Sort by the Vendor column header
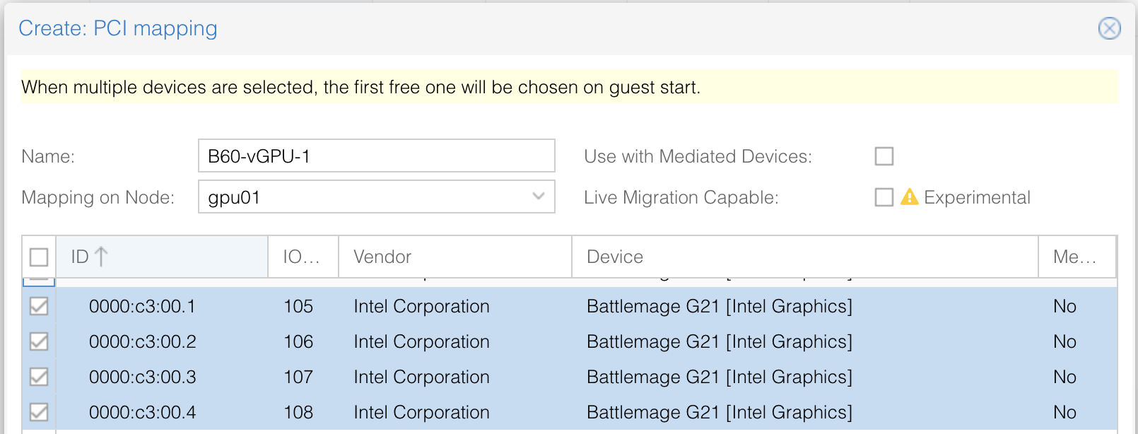Viewport: 1138px width, 434px height. point(454,257)
